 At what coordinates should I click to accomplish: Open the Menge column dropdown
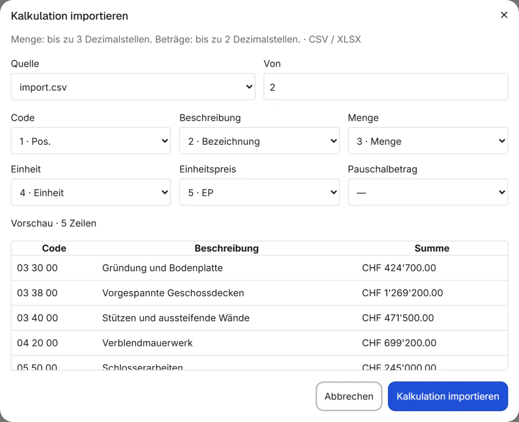click(x=428, y=141)
